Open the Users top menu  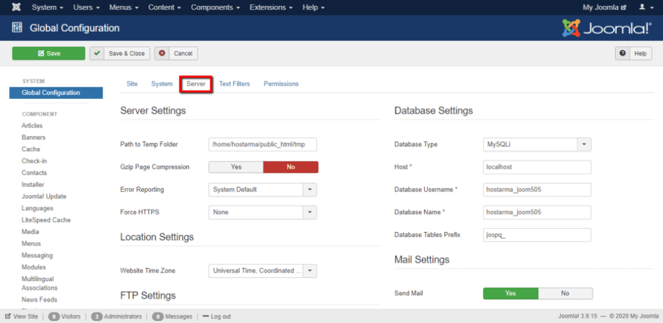pyautogui.click(x=86, y=7)
